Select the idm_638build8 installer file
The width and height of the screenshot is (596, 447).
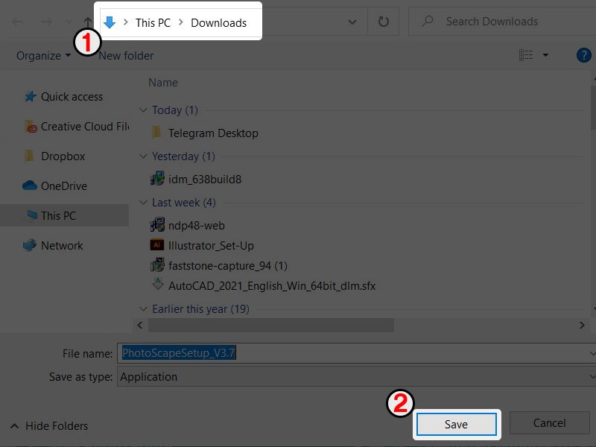tap(204, 180)
